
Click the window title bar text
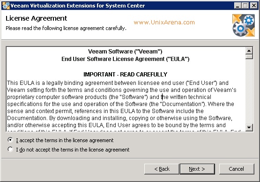click(x=78, y=6)
